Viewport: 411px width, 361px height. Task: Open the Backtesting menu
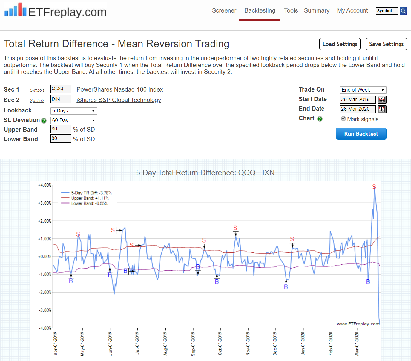pos(260,10)
